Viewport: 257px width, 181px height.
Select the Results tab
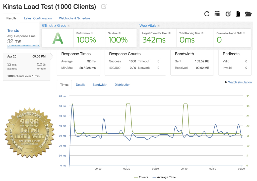coord(12,18)
